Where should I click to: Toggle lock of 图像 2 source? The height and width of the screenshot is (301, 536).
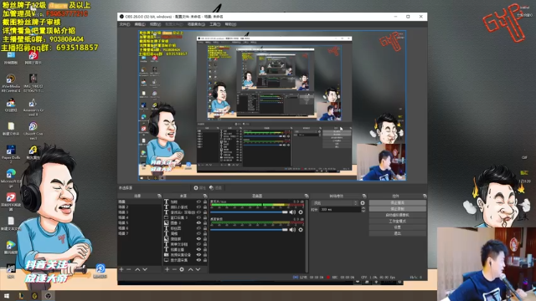click(x=205, y=223)
